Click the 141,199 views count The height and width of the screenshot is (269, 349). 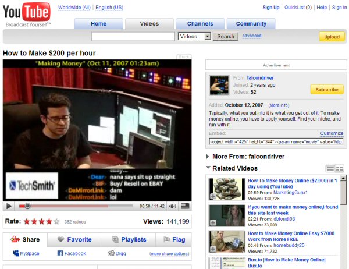pos(178,221)
